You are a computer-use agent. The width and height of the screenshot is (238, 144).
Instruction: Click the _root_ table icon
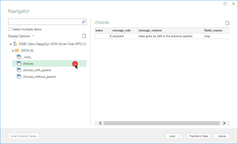(x=19, y=57)
